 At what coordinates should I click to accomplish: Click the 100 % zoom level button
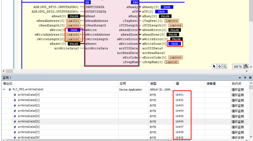pyautogui.click(x=237, y=67)
